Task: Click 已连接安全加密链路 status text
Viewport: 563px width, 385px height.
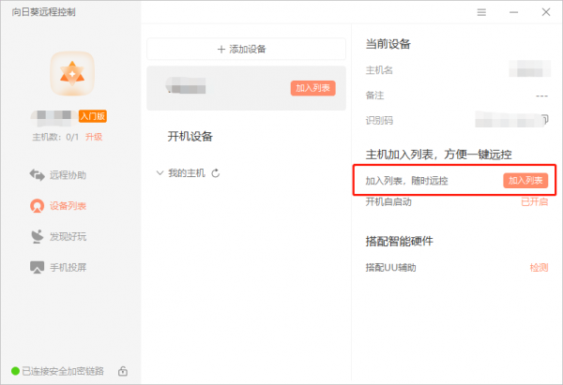Action: pos(63,371)
